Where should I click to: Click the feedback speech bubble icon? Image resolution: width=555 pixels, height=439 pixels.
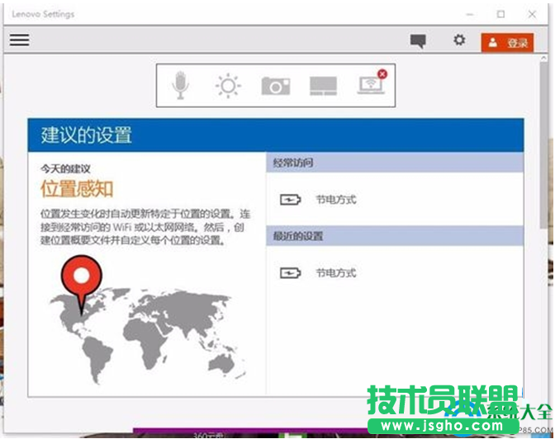419,41
